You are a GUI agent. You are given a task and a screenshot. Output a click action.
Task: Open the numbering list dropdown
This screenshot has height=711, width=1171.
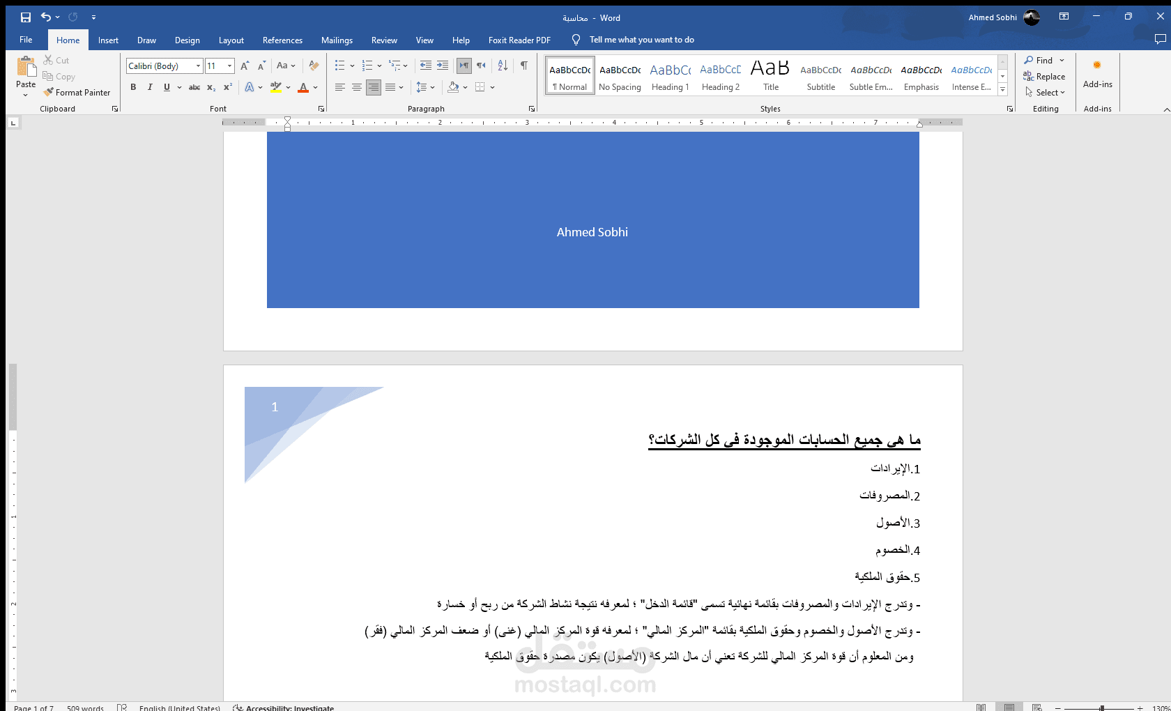pos(379,66)
